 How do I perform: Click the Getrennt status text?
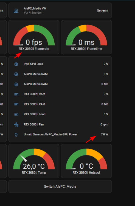coord(102,10)
